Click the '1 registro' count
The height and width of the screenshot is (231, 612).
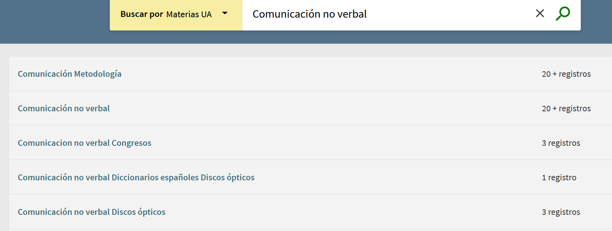tap(559, 177)
